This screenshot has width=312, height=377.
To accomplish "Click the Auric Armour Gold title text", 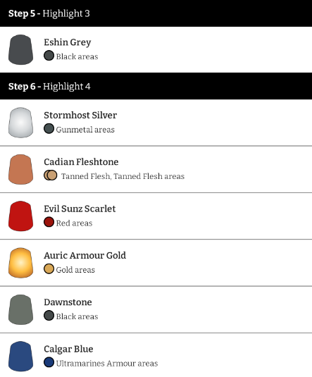I will 85,255.
